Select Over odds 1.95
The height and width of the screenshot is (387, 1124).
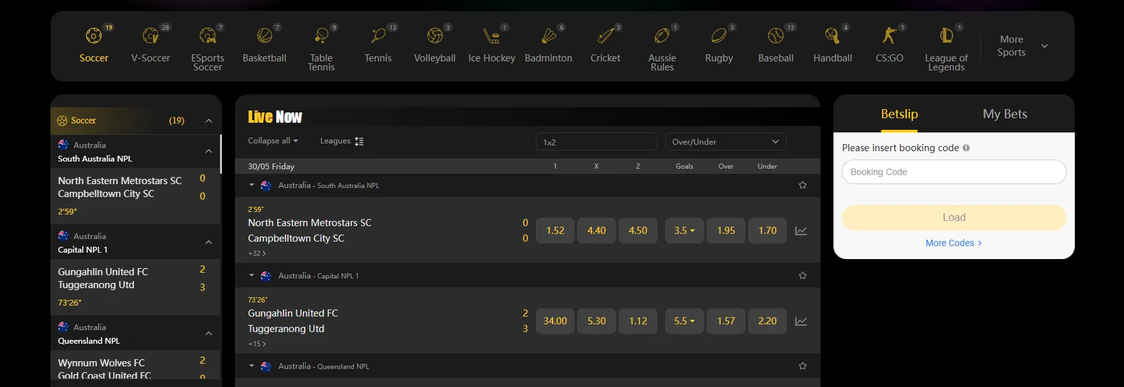[726, 231]
